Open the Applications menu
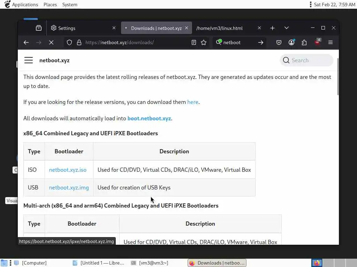Image resolution: width=357 pixels, height=267 pixels. (25, 5)
